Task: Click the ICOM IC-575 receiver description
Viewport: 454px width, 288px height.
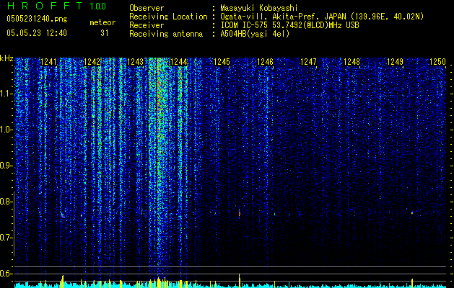Action: point(289,25)
